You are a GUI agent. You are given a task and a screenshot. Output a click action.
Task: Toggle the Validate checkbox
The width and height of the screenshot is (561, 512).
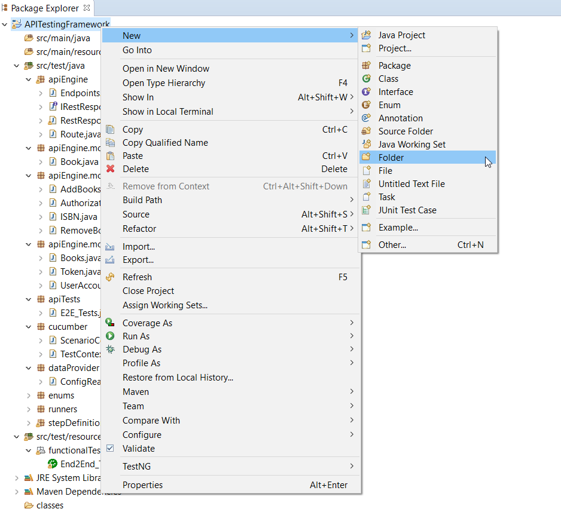(x=110, y=449)
